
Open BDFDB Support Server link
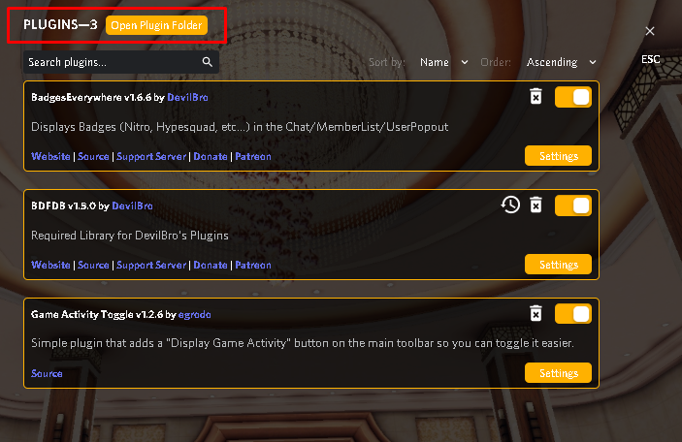[151, 266]
